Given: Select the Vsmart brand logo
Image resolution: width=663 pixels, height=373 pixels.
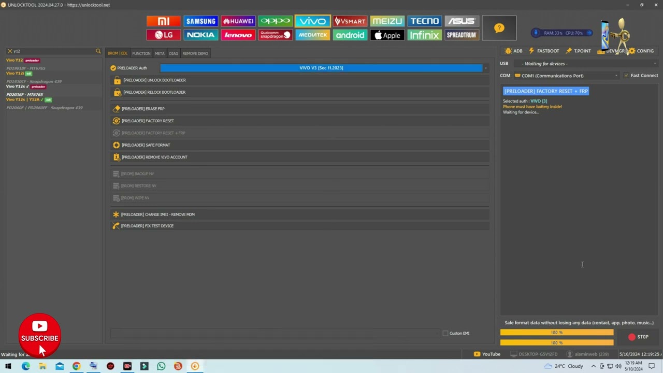Looking at the screenshot, I should tap(350, 21).
